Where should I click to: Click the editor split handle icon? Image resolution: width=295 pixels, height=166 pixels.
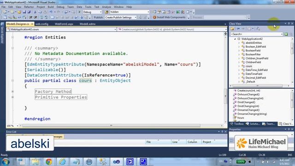point(225,34)
